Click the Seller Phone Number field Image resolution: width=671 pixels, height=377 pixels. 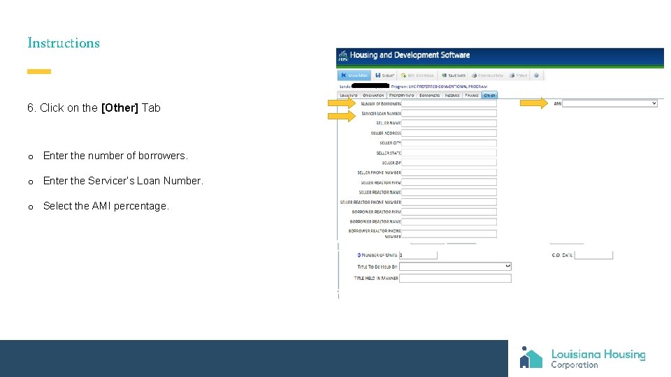pos(449,172)
